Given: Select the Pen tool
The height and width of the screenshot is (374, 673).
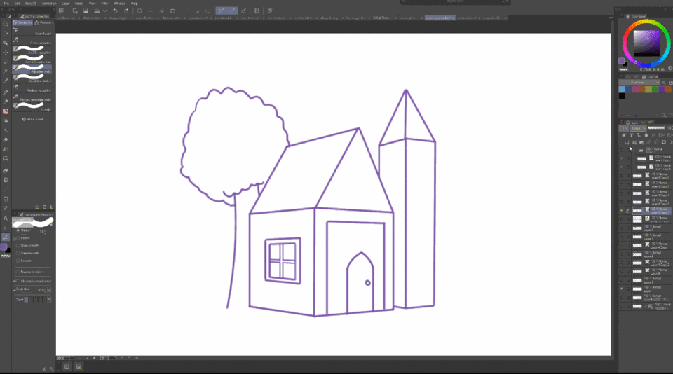Looking at the screenshot, I should click(x=6, y=92).
